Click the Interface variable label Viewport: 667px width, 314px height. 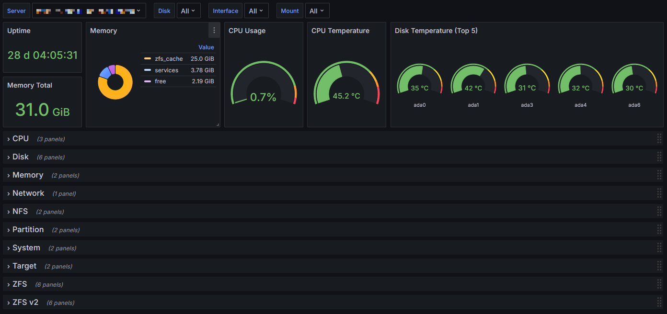226,11
